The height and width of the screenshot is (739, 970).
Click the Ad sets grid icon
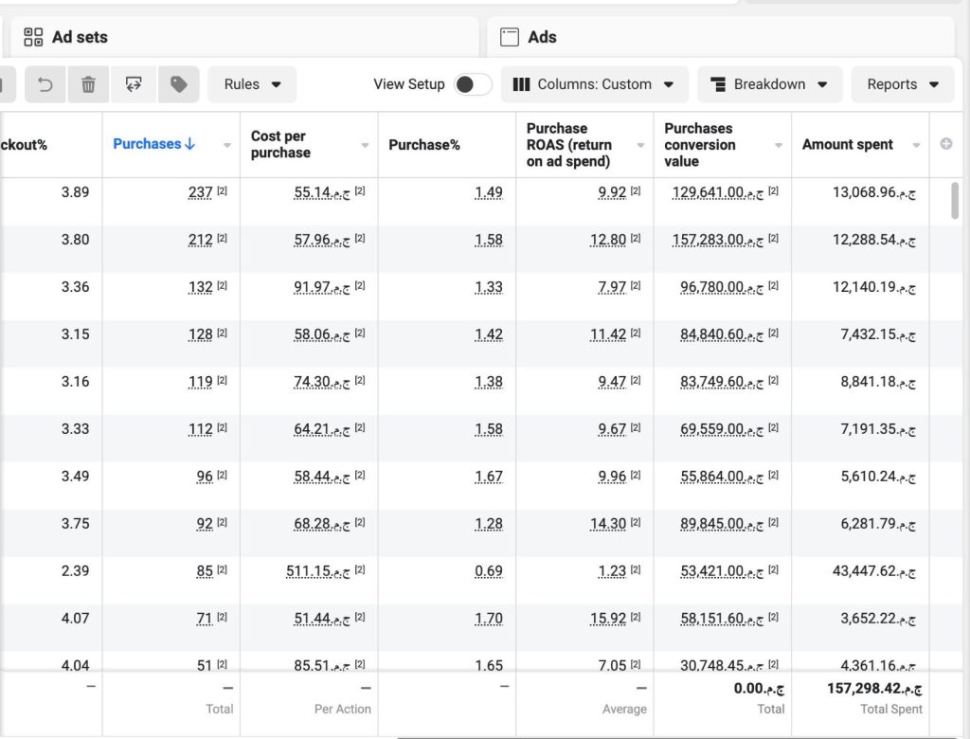(x=33, y=37)
